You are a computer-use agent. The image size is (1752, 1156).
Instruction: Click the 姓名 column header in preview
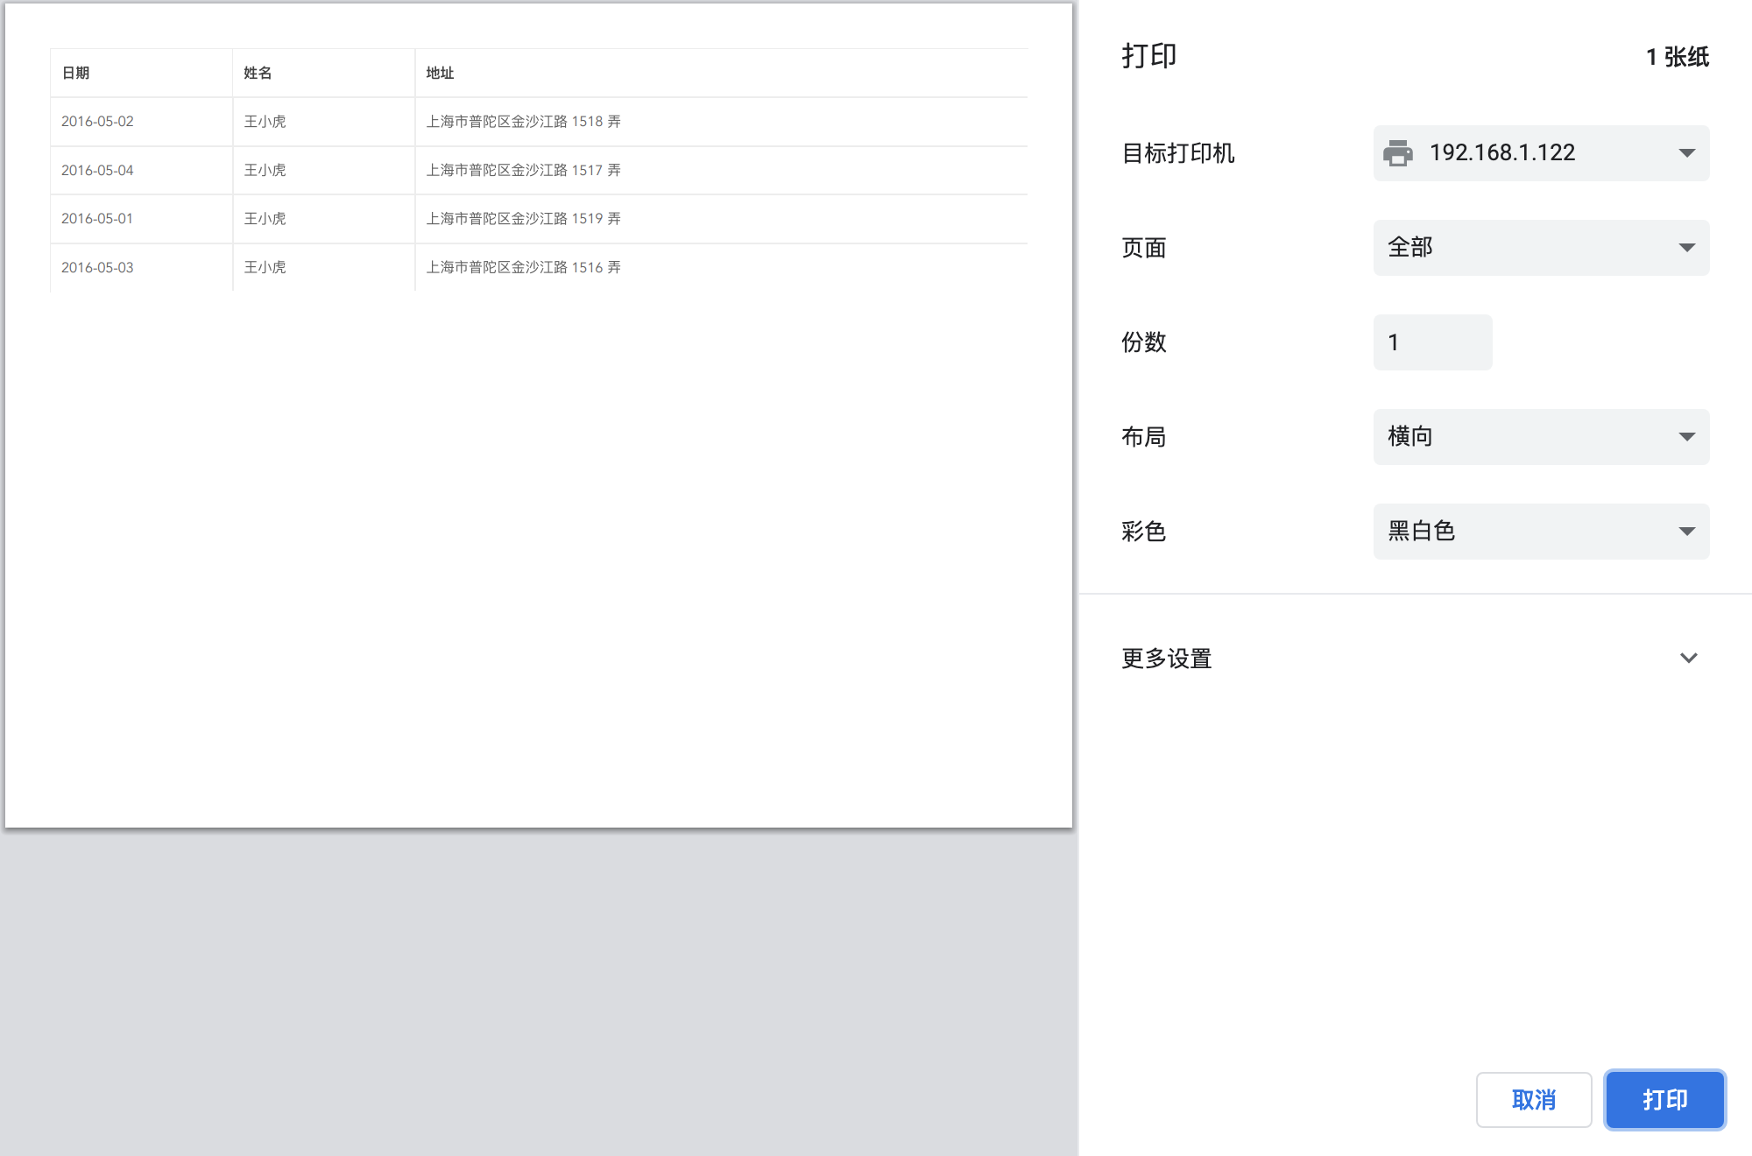(x=258, y=73)
